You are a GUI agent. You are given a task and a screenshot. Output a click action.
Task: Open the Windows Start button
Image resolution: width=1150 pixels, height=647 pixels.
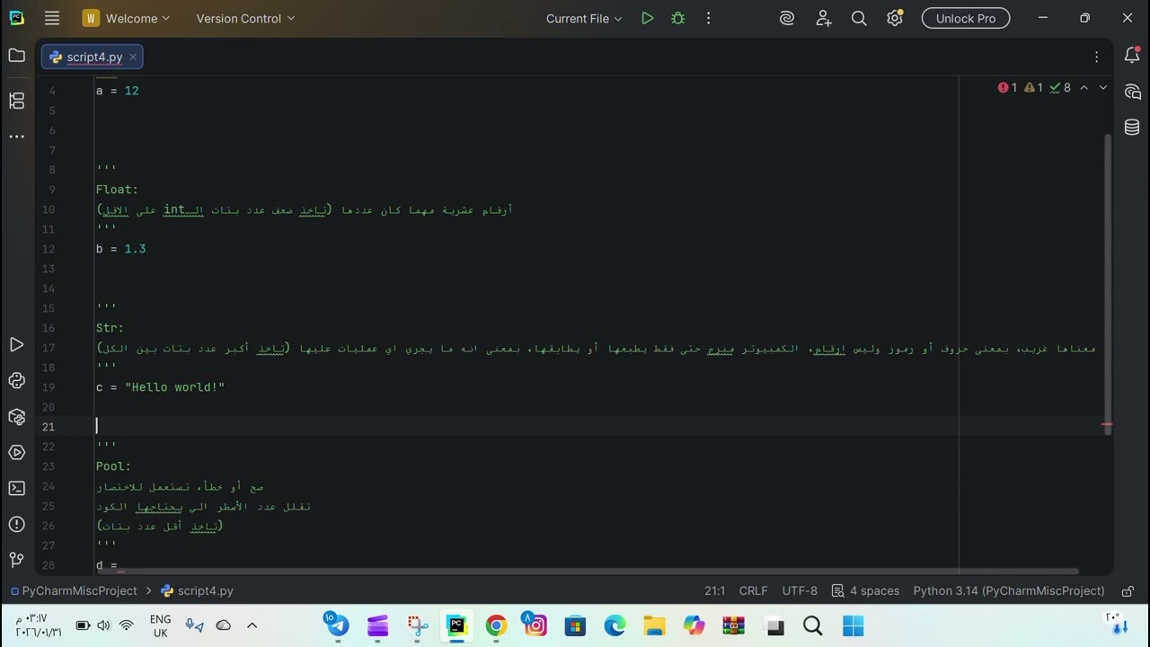853,625
